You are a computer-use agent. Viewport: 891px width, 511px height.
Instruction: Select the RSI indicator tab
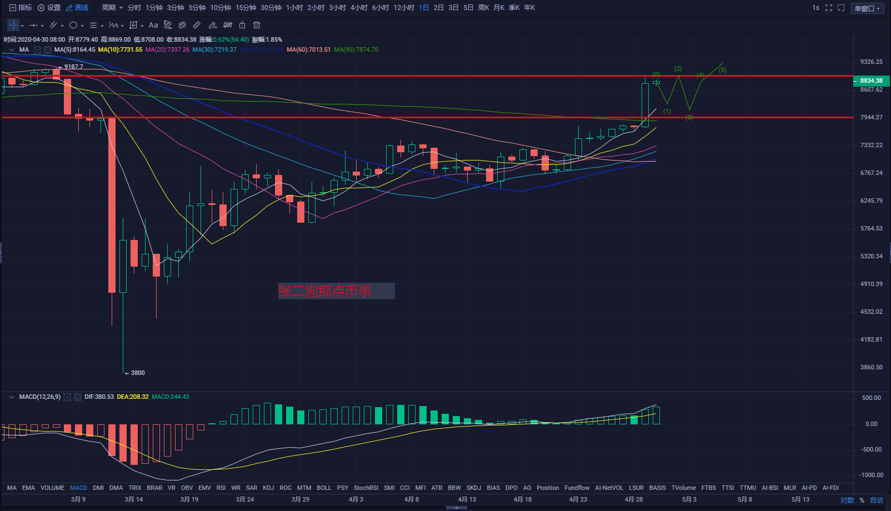coord(221,488)
